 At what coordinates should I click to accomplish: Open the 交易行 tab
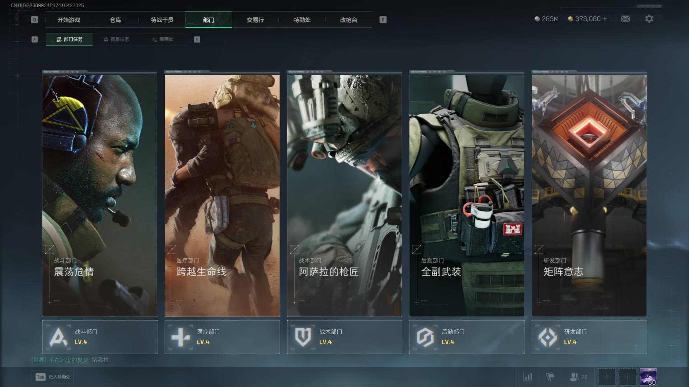coord(255,20)
